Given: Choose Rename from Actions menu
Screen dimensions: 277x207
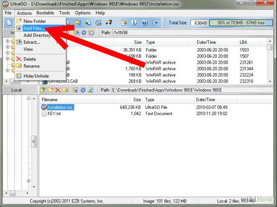Looking at the screenshot, I should [41, 66].
